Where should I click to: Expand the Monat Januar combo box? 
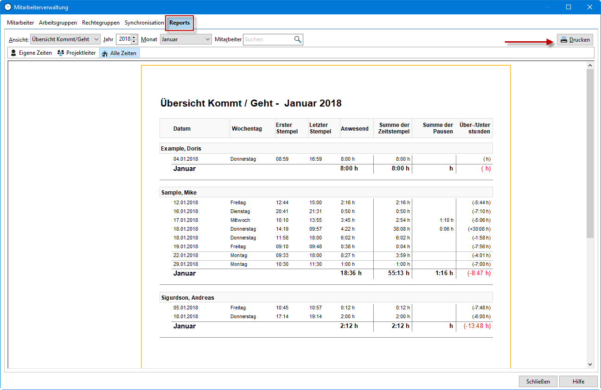click(x=185, y=39)
